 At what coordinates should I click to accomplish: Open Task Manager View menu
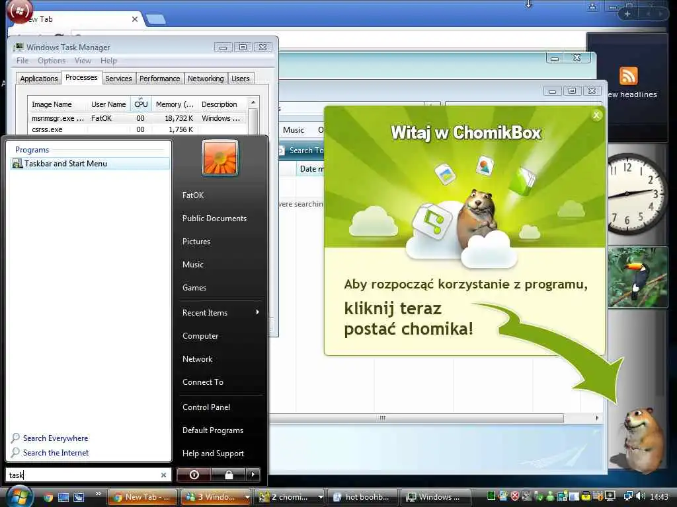[83, 61]
